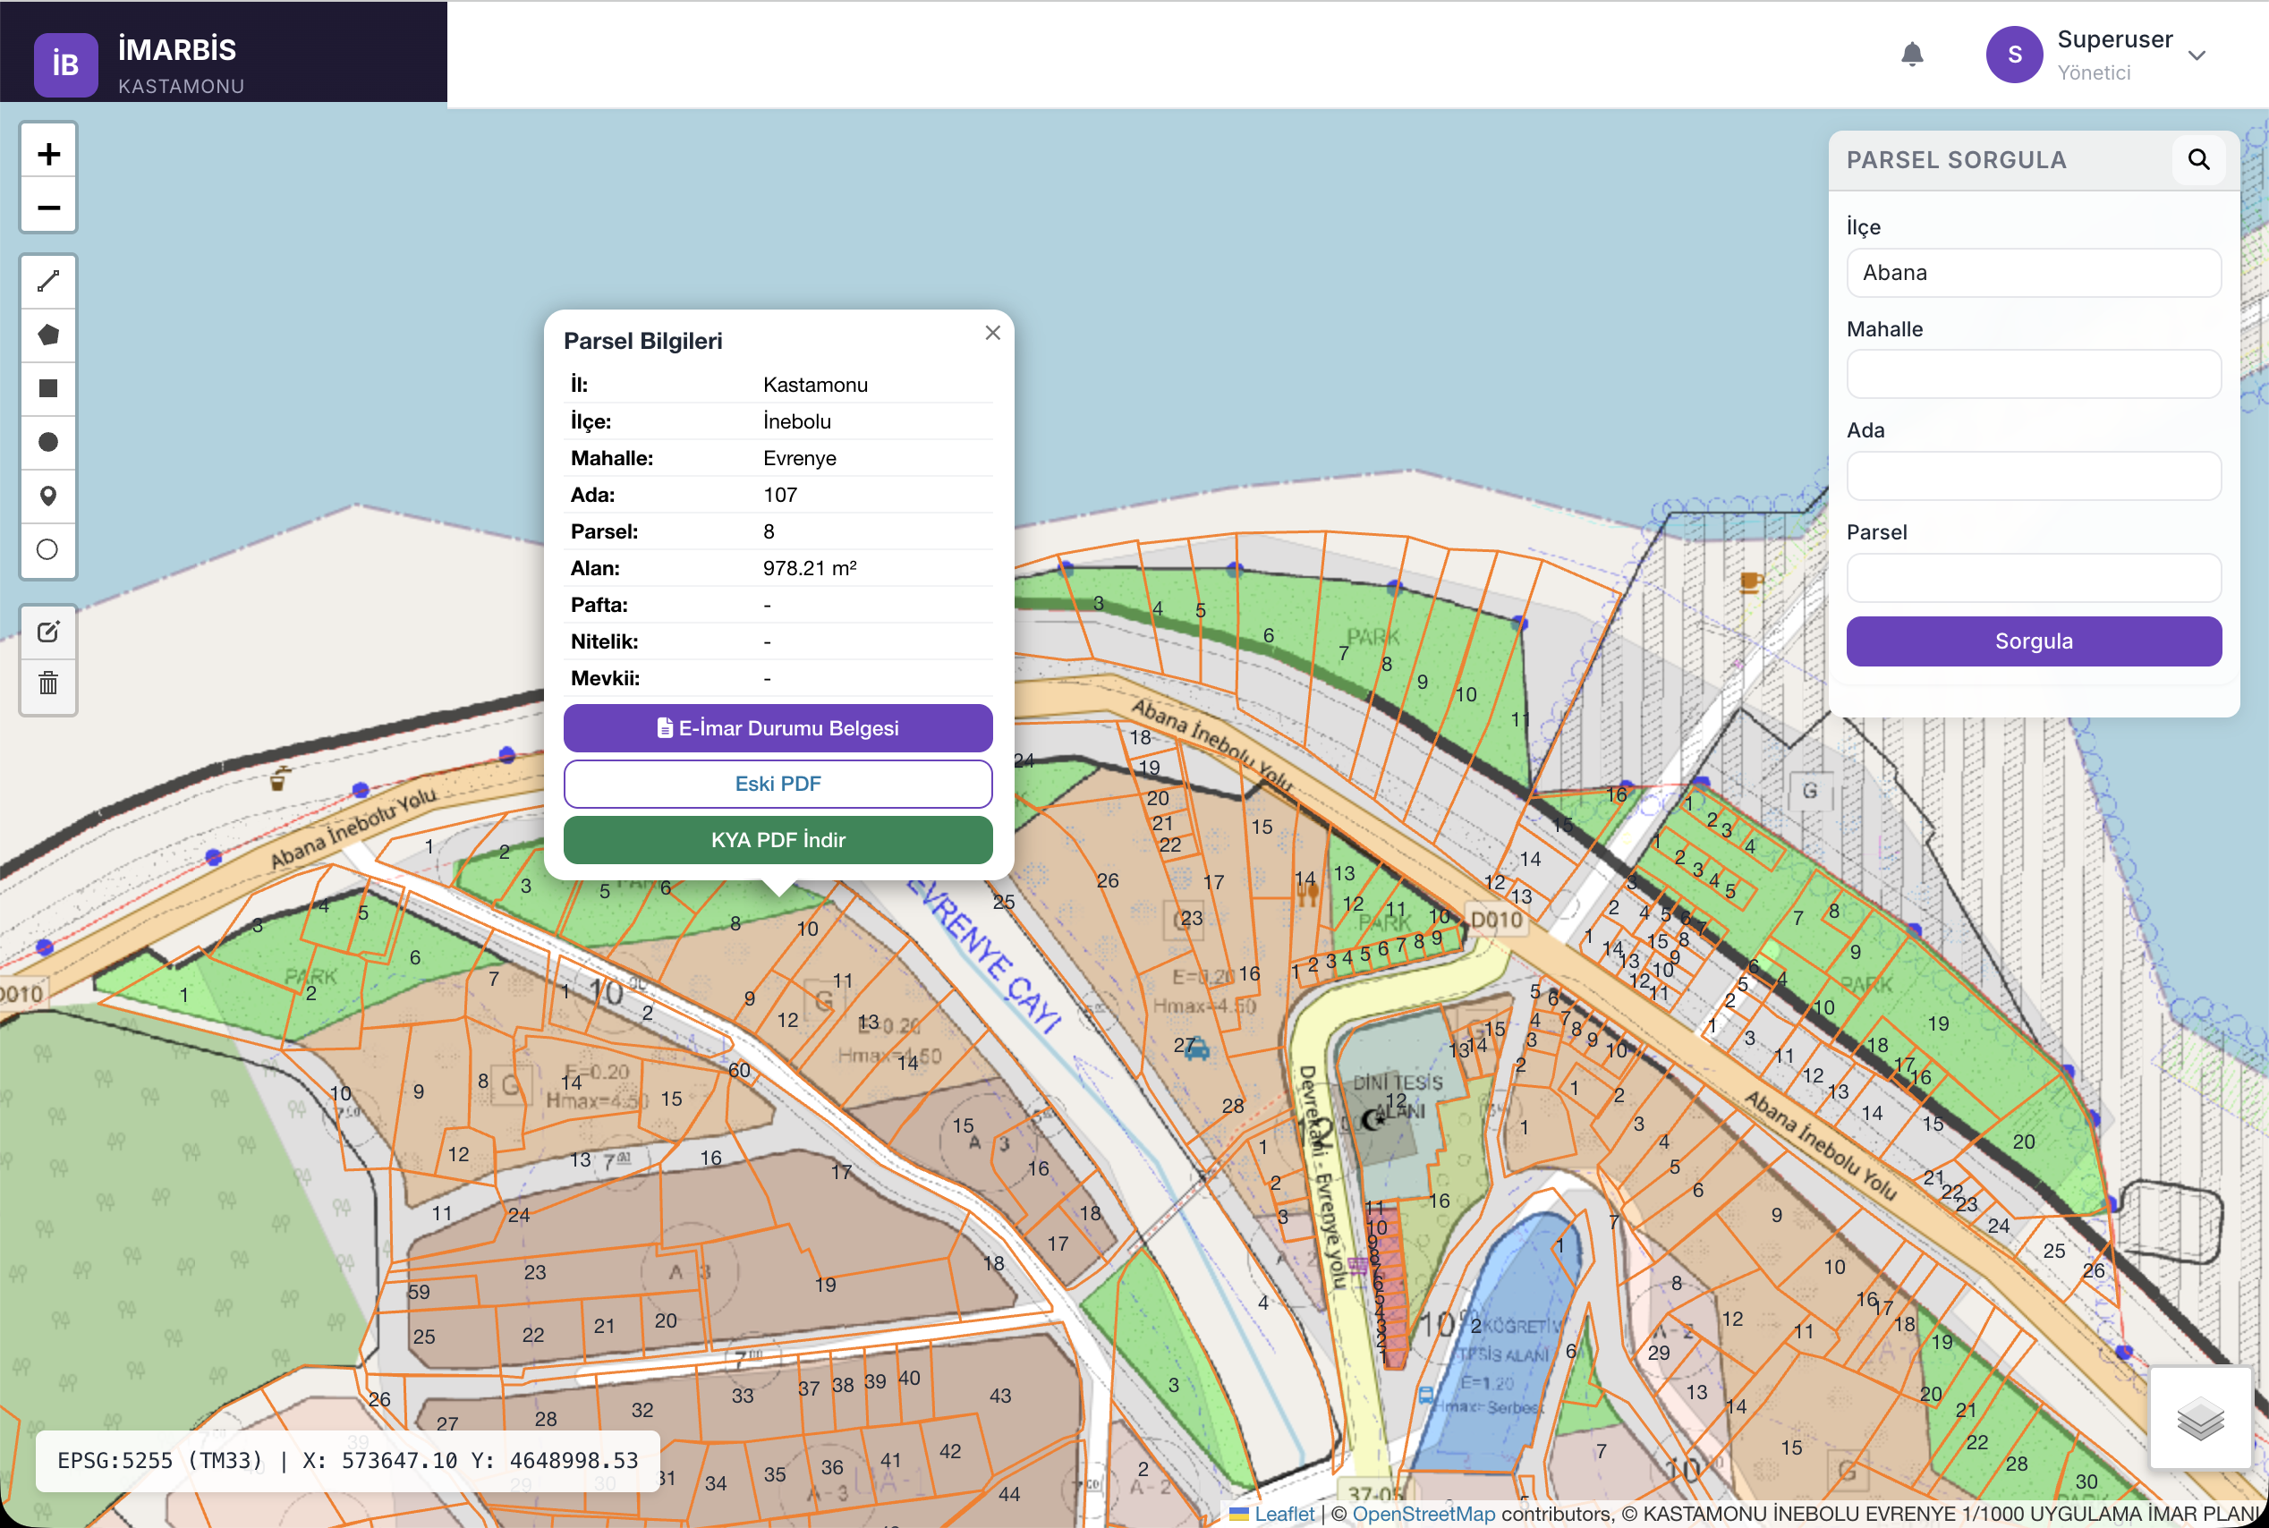
Task: Click the Ada value 107 in popup
Action: click(x=779, y=495)
